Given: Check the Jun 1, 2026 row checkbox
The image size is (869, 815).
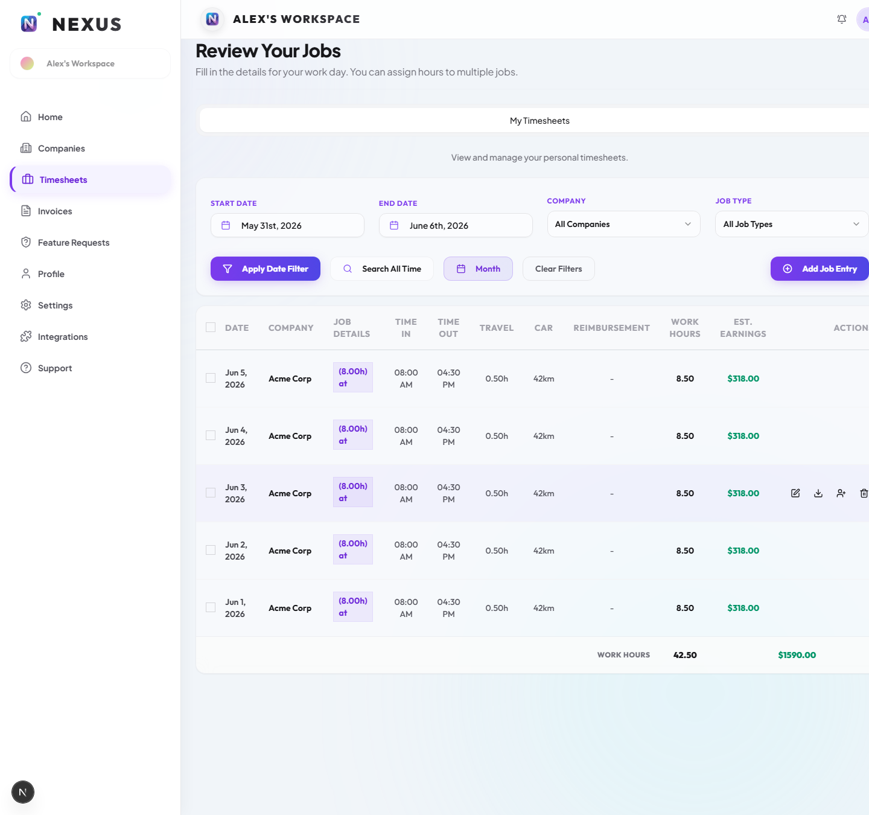Looking at the screenshot, I should pyautogui.click(x=211, y=607).
